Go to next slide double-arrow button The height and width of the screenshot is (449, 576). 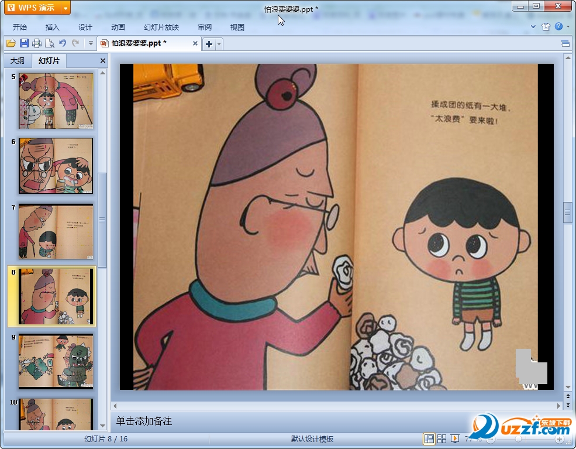tap(568, 405)
